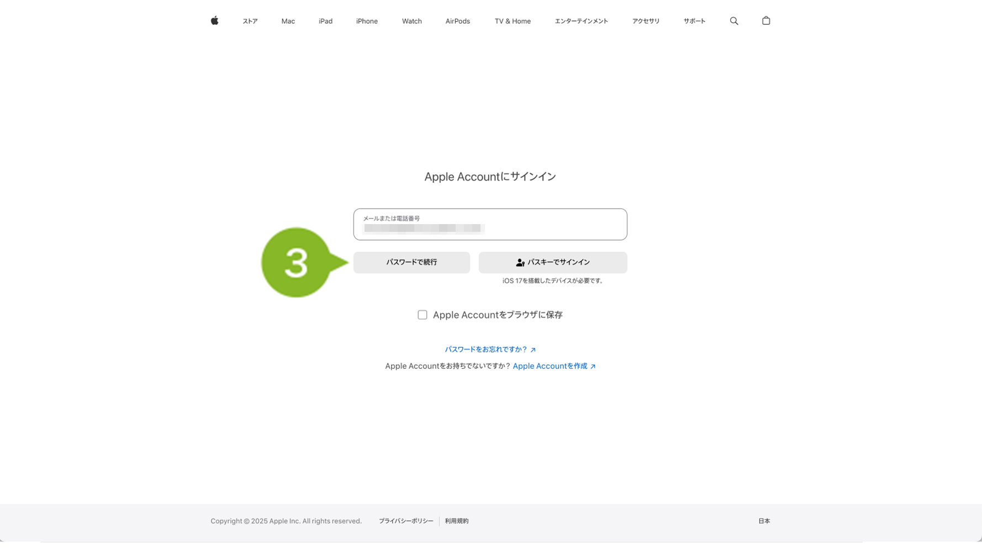This screenshot has width=982, height=552.
Task: Select the 日本 region link
Action: pos(764,521)
